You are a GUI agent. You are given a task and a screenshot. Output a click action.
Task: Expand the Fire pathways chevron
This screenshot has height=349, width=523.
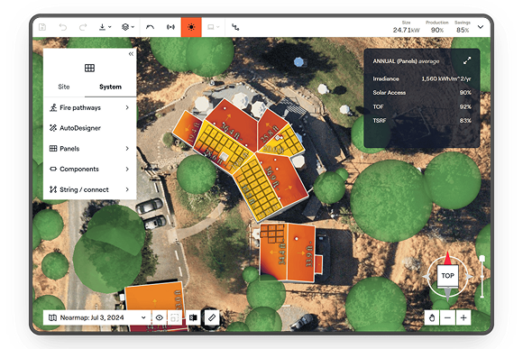(127, 107)
